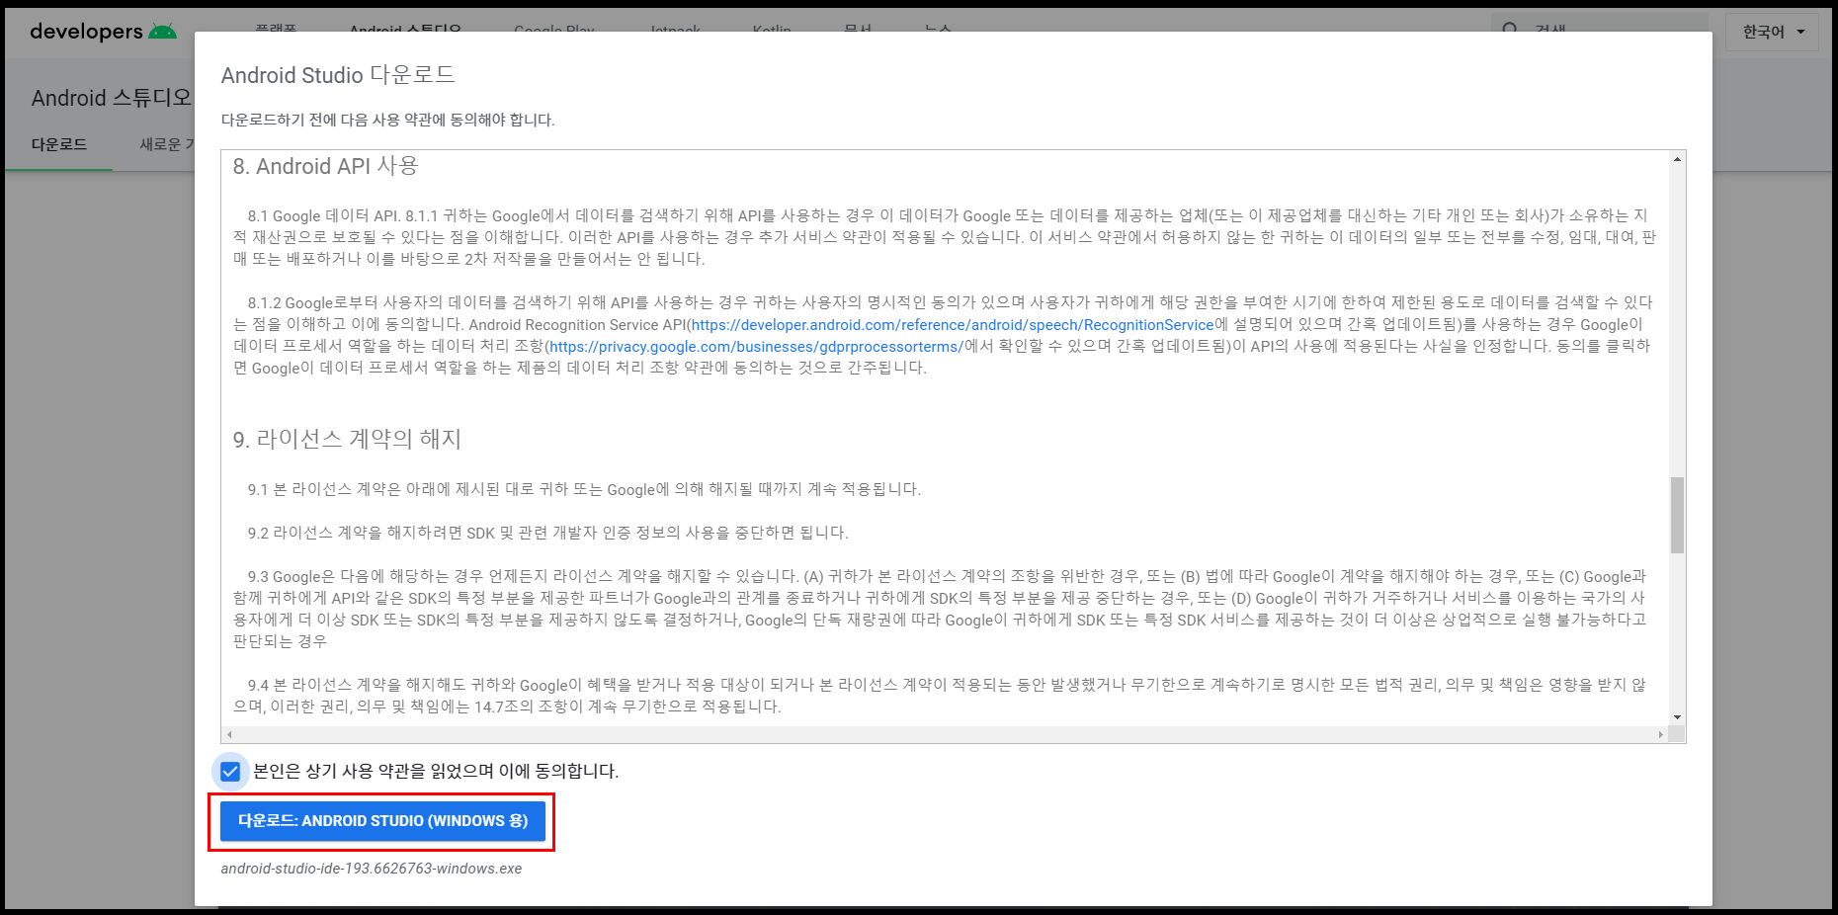Click the terms scroll-down arrow
Image resolution: width=1838 pixels, height=915 pixels.
[x=1677, y=717]
